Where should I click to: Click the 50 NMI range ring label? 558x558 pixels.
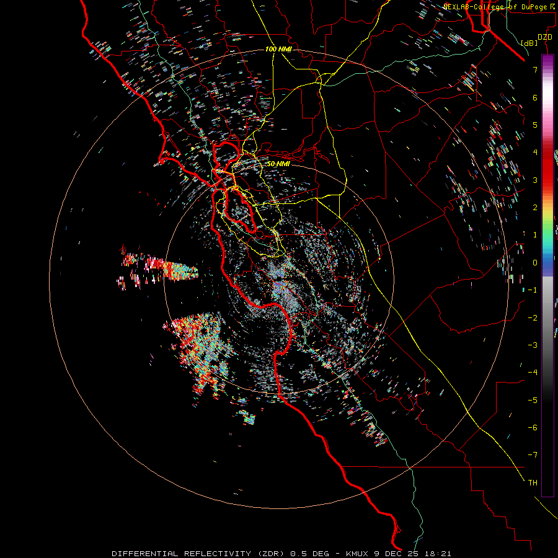coord(278,164)
